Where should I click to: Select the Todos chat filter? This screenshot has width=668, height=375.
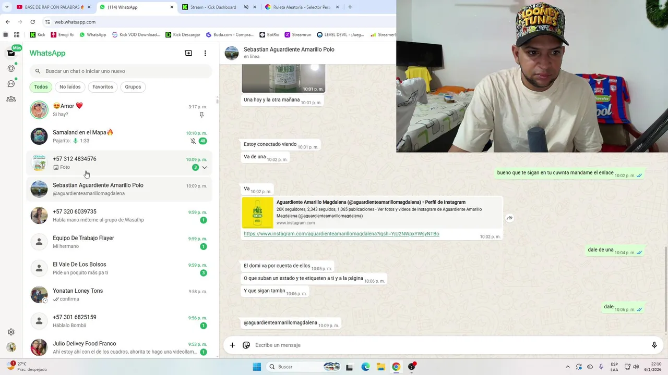(41, 87)
